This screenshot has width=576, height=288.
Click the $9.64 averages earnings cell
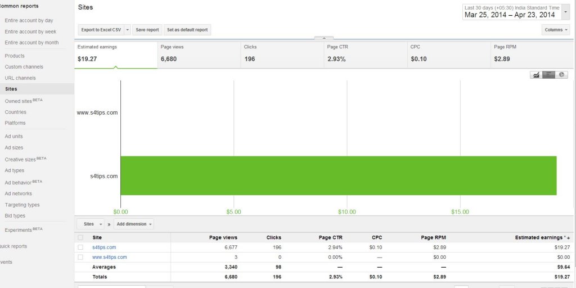pyautogui.click(x=564, y=267)
